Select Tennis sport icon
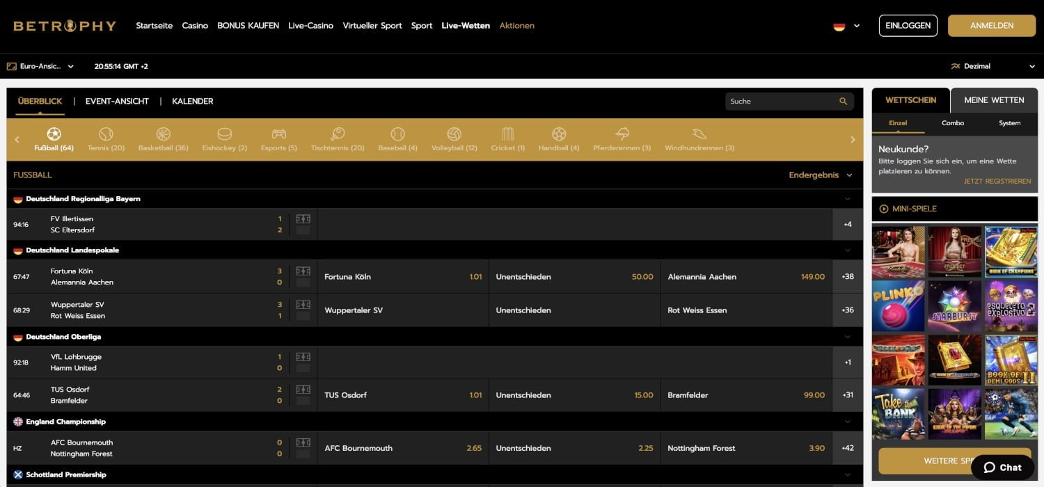The height and width of the screenshot is (487, 1044). 106,134
